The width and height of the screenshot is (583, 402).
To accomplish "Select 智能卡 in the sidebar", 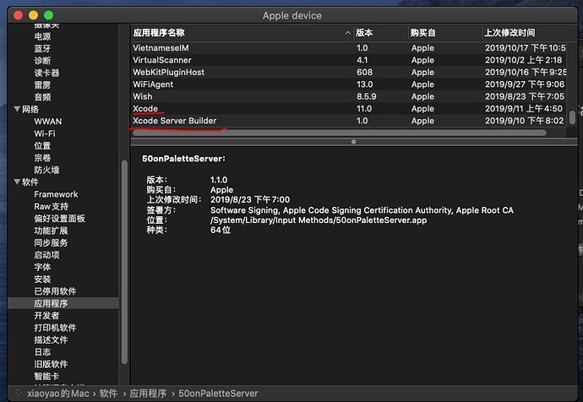I will pos(46,377).
